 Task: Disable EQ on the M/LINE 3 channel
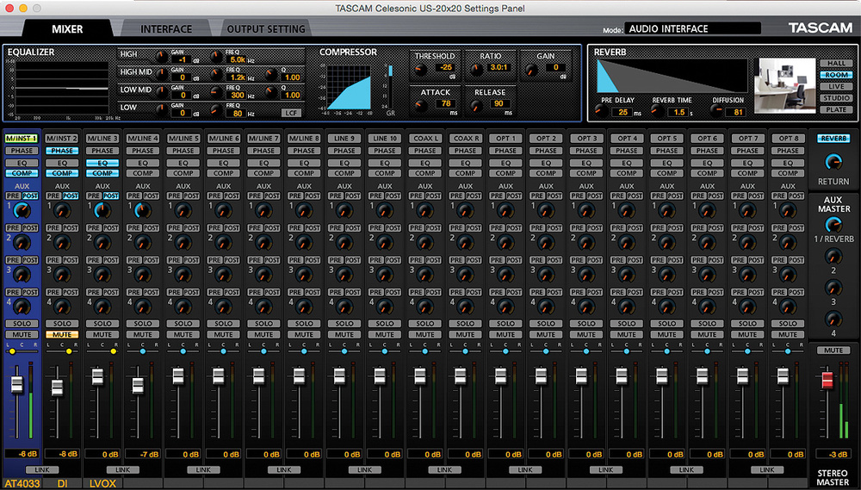[102, 163]
